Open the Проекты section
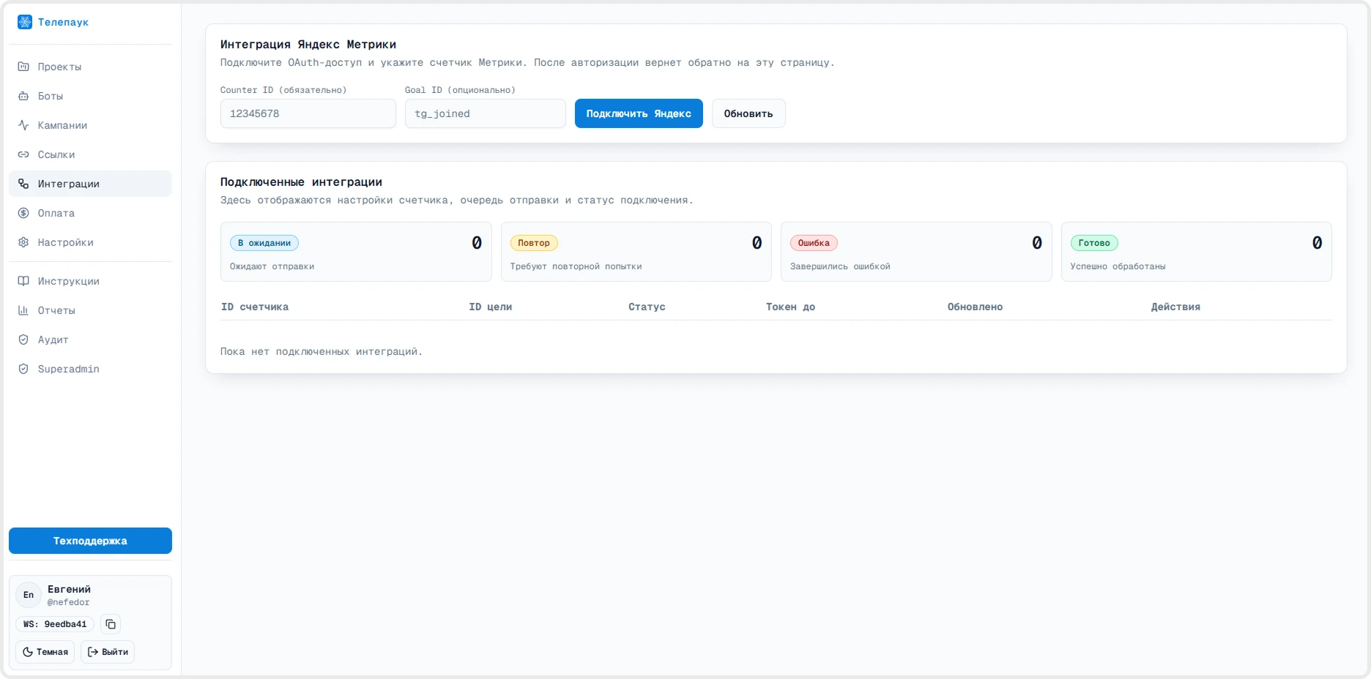Screen dimensions: 1371x679 90,67
